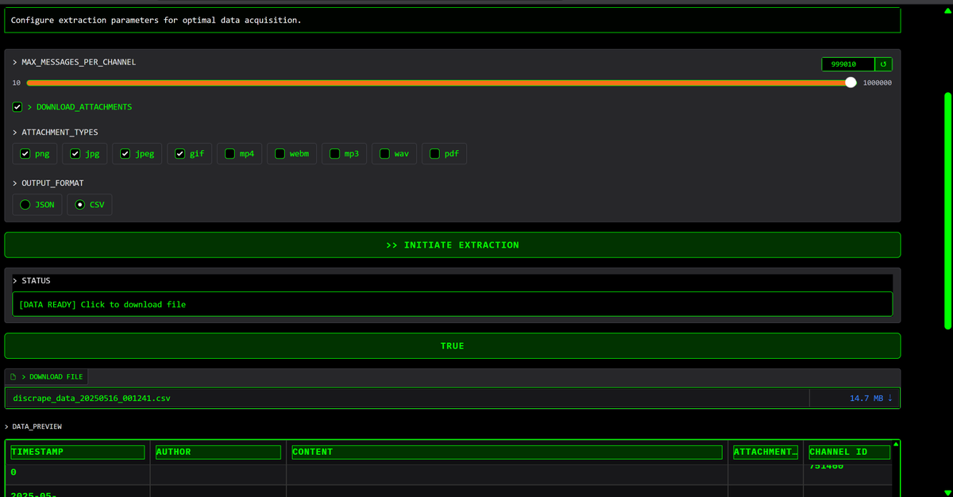953x497 pixels.
Task: Click the STATUS section label
Action: pyautogui.click(x=36, y=281)
